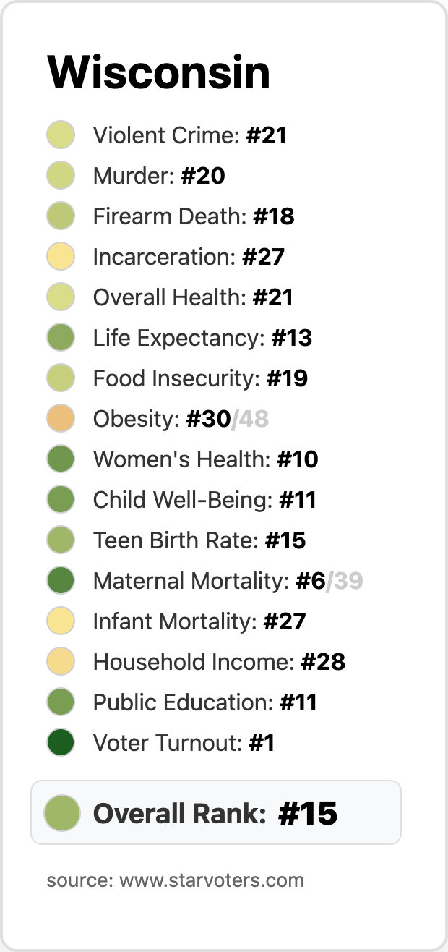Select the Food Insecurity: #19 entry

[200, 378]
